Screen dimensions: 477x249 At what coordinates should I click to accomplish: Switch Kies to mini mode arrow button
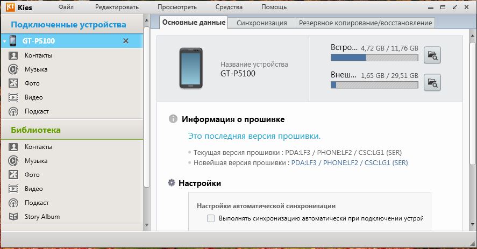coord(455,7)
